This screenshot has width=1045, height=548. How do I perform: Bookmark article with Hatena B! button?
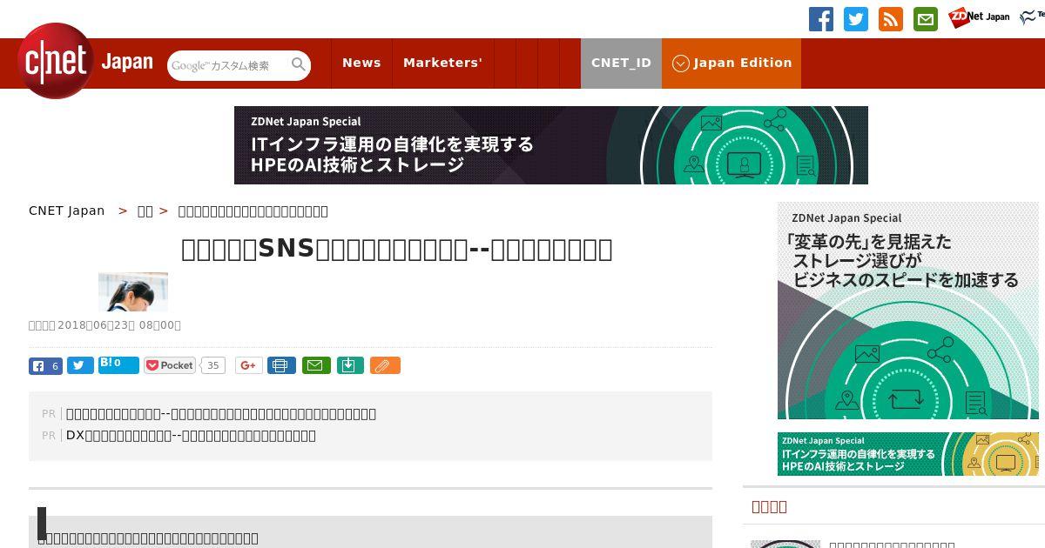pos(118,364)
